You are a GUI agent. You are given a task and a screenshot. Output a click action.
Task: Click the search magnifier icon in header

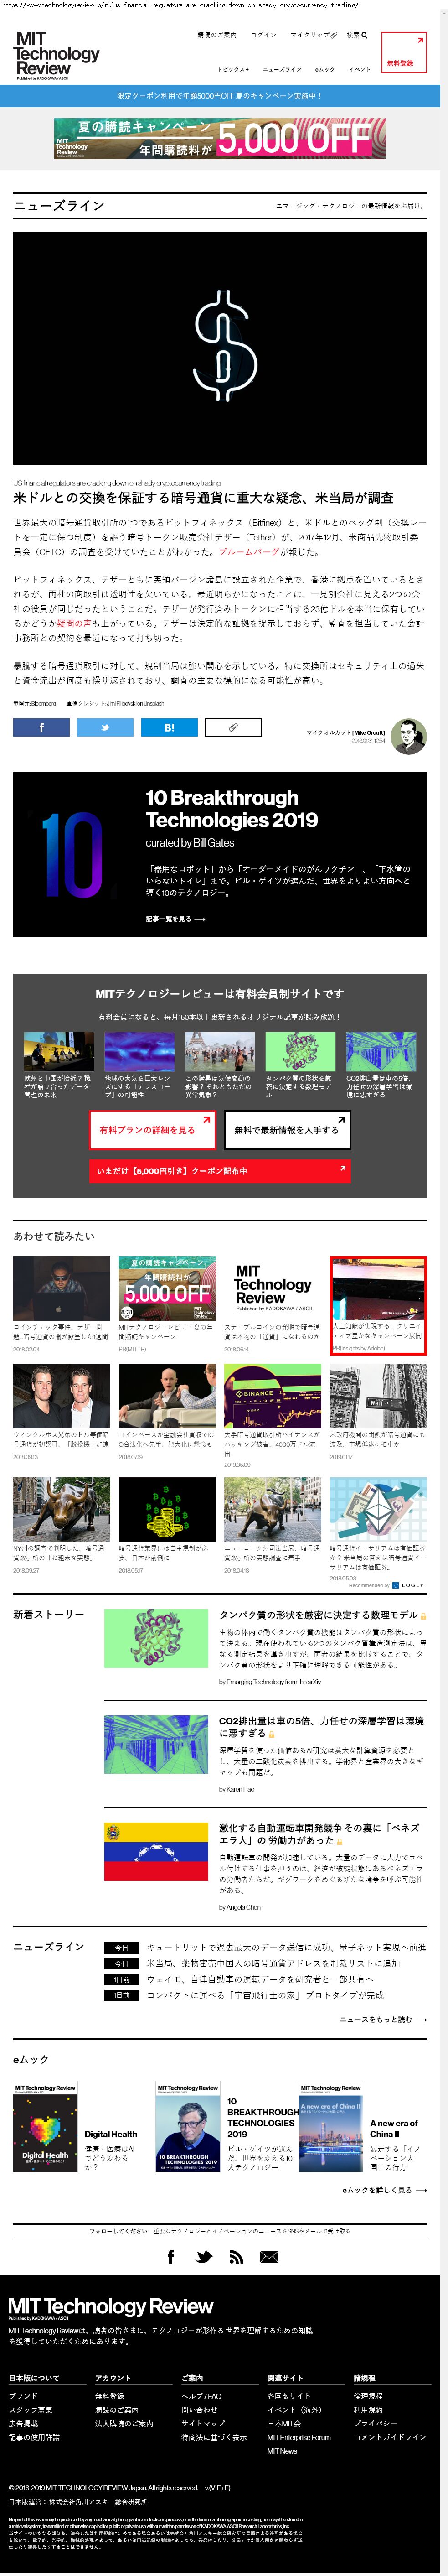[365, 35]
